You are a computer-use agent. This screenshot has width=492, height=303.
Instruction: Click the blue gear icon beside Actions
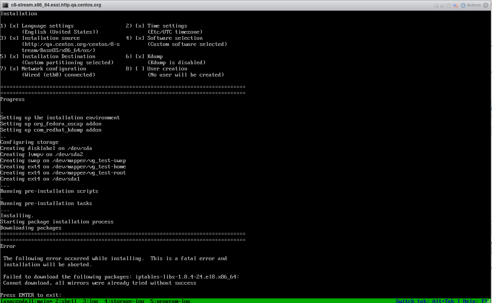click(463, 5)
